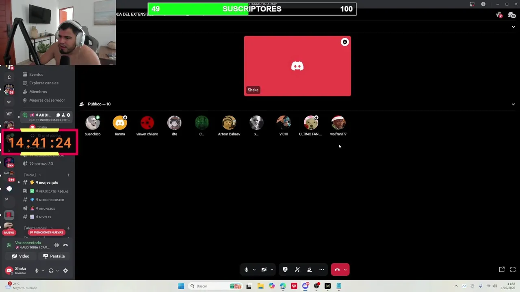Select Shaka's red speaker tile
The image size is (520, 292).
[297, 66]
